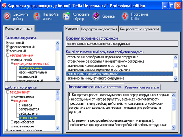Select неосмотрительный in character tree
Viewport: 183px width, 137px height.
[33, 72]
